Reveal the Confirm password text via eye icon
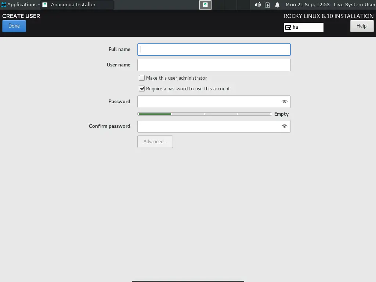Screen dimensions: 376x282 click(x=285, y=126)
